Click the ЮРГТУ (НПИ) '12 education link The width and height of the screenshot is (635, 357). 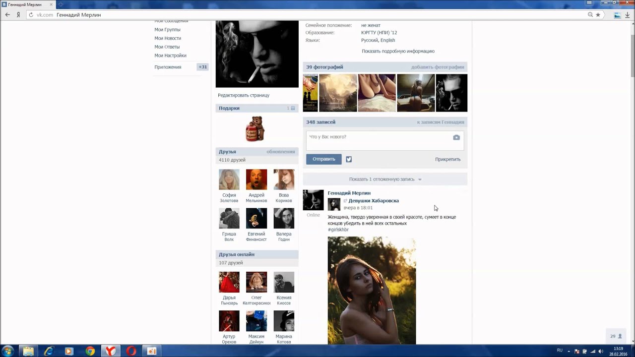pyautogui.click(x=379, y=33)
